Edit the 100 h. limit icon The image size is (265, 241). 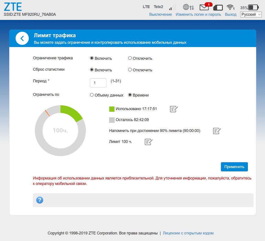pyautogui.click(x=149, y=142)
